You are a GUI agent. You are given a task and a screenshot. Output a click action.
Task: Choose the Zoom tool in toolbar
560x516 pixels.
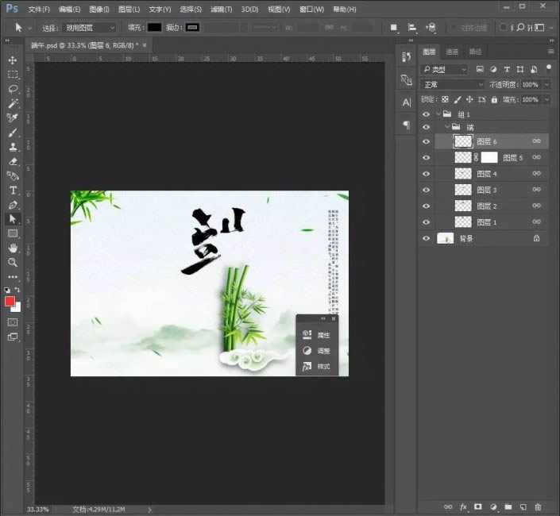click(13, 262)
